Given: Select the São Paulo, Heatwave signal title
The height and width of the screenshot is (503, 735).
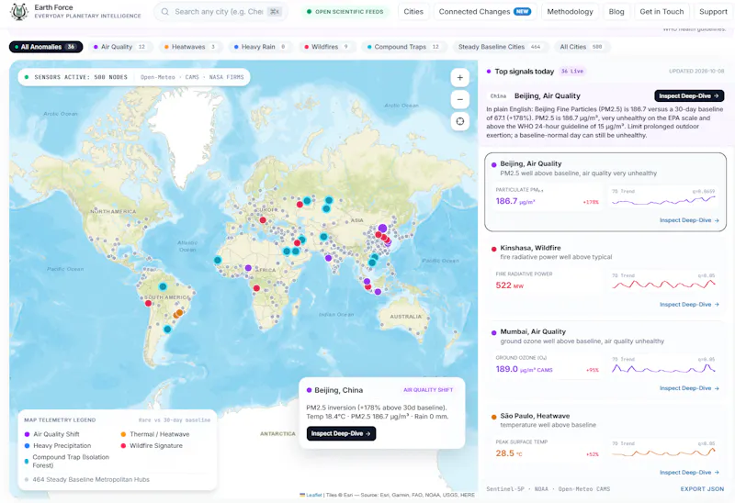Looking at the screenshot, I should coord(535,416).
